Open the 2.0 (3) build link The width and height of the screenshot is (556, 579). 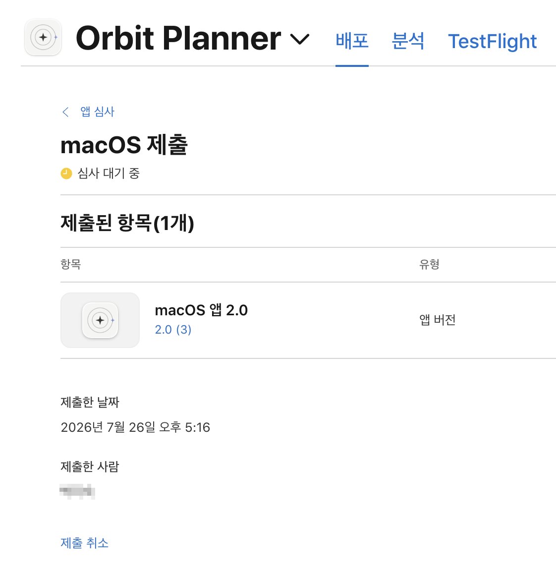pos(173,329)
